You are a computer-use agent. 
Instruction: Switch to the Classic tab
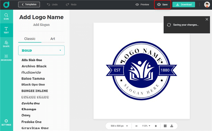30,39
